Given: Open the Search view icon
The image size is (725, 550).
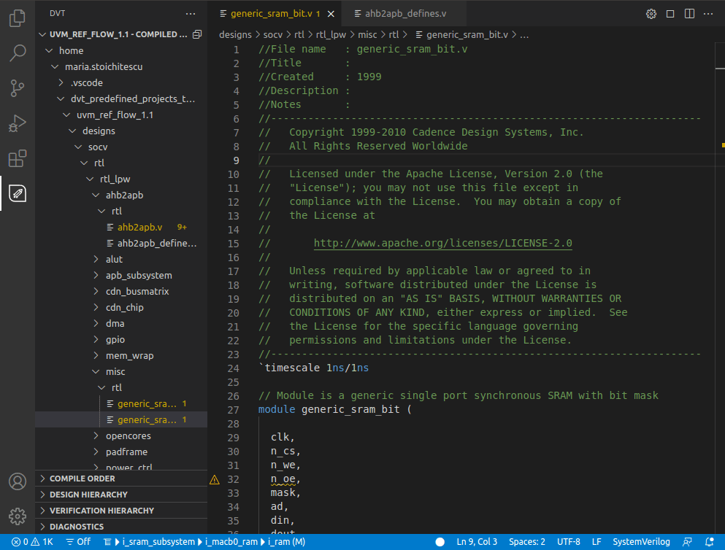Looking at the screenshot, I should 18,53.
